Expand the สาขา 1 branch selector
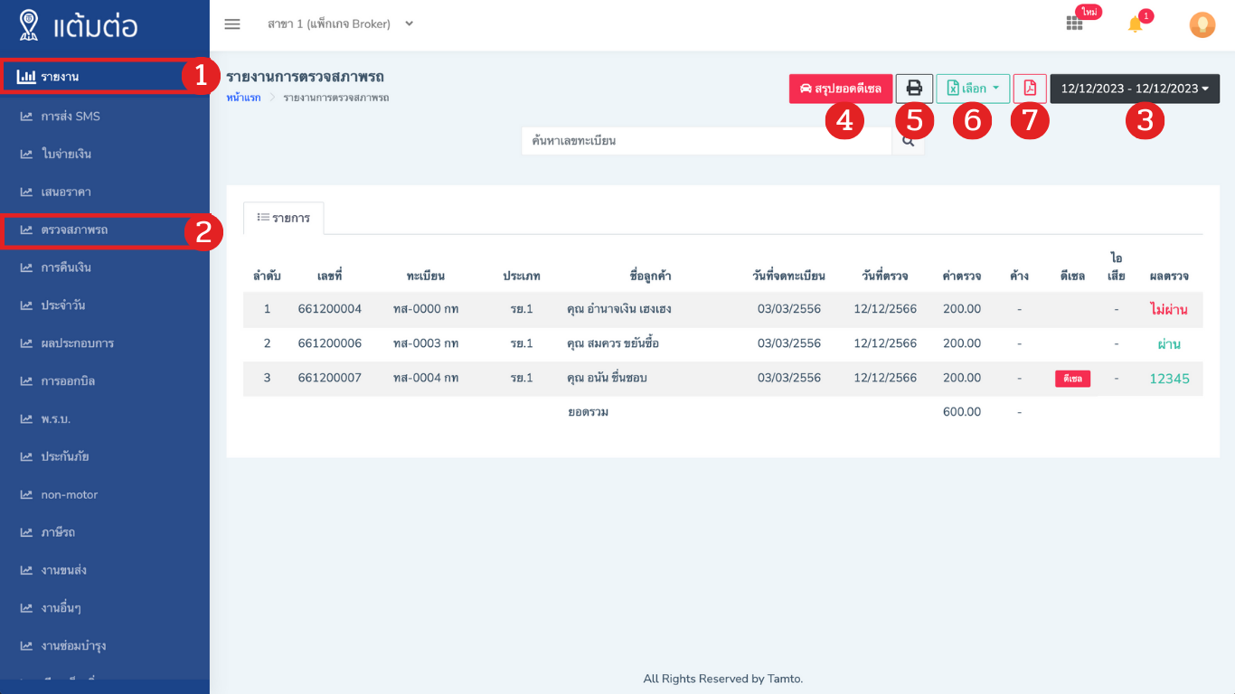Viewport: 1235px width, 694px height. pos(340,24)
